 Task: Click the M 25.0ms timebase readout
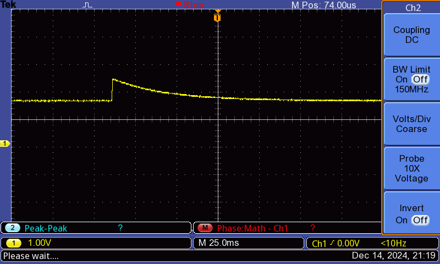coord(218,243)
